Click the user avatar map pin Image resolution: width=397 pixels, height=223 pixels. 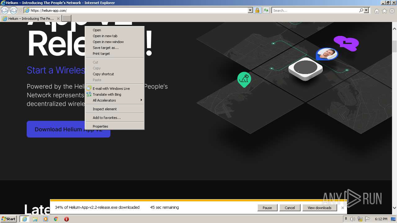[x=327, y=55]
